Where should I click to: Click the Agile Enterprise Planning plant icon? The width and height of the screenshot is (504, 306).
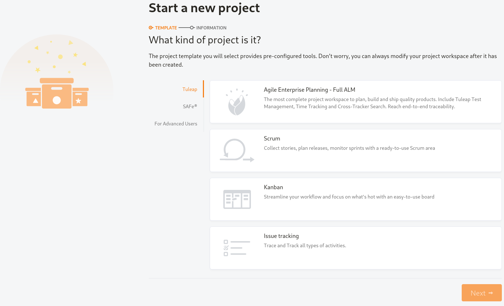pos(237,102)
